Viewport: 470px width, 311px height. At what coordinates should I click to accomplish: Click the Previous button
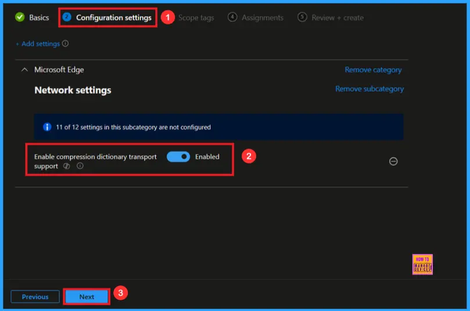[x=35, y=296]
